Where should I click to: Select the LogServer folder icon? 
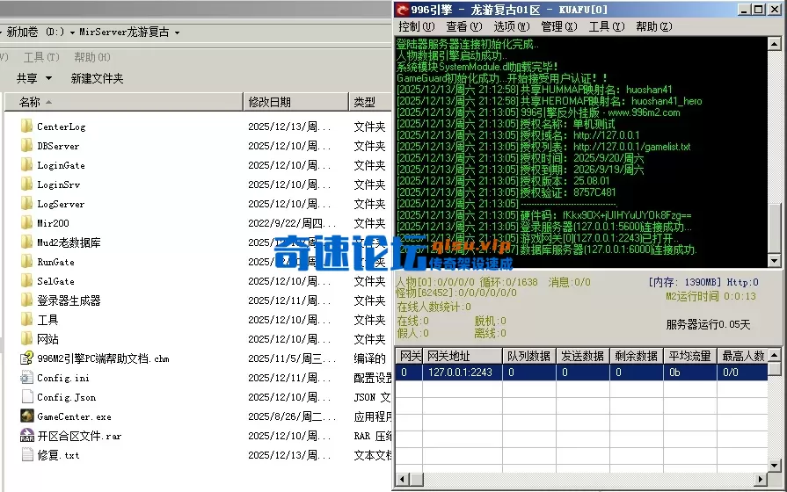pyautogui.click(x=26, y=203)
